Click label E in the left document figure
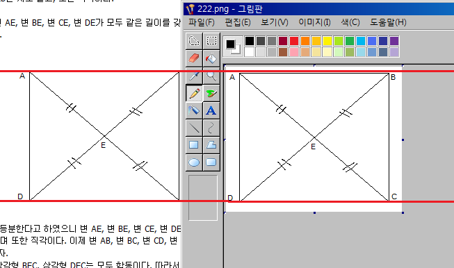 pos(104,145)
